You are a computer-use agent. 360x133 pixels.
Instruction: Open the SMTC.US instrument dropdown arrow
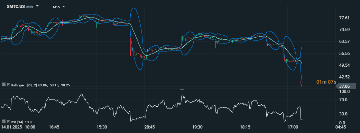[37, 6]
